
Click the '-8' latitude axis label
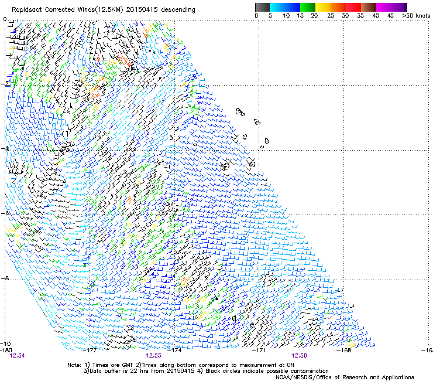pyautogui.click(x=5, y=278)
